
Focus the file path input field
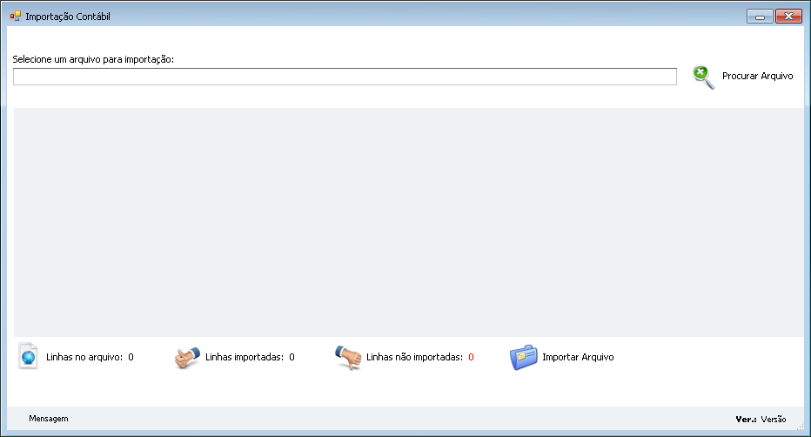pos(345,77)
